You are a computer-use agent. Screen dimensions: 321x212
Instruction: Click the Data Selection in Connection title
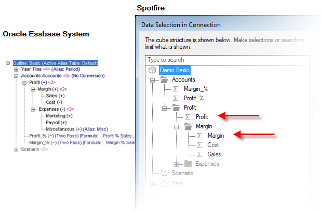pyautogui.click(x=181, y=25)
